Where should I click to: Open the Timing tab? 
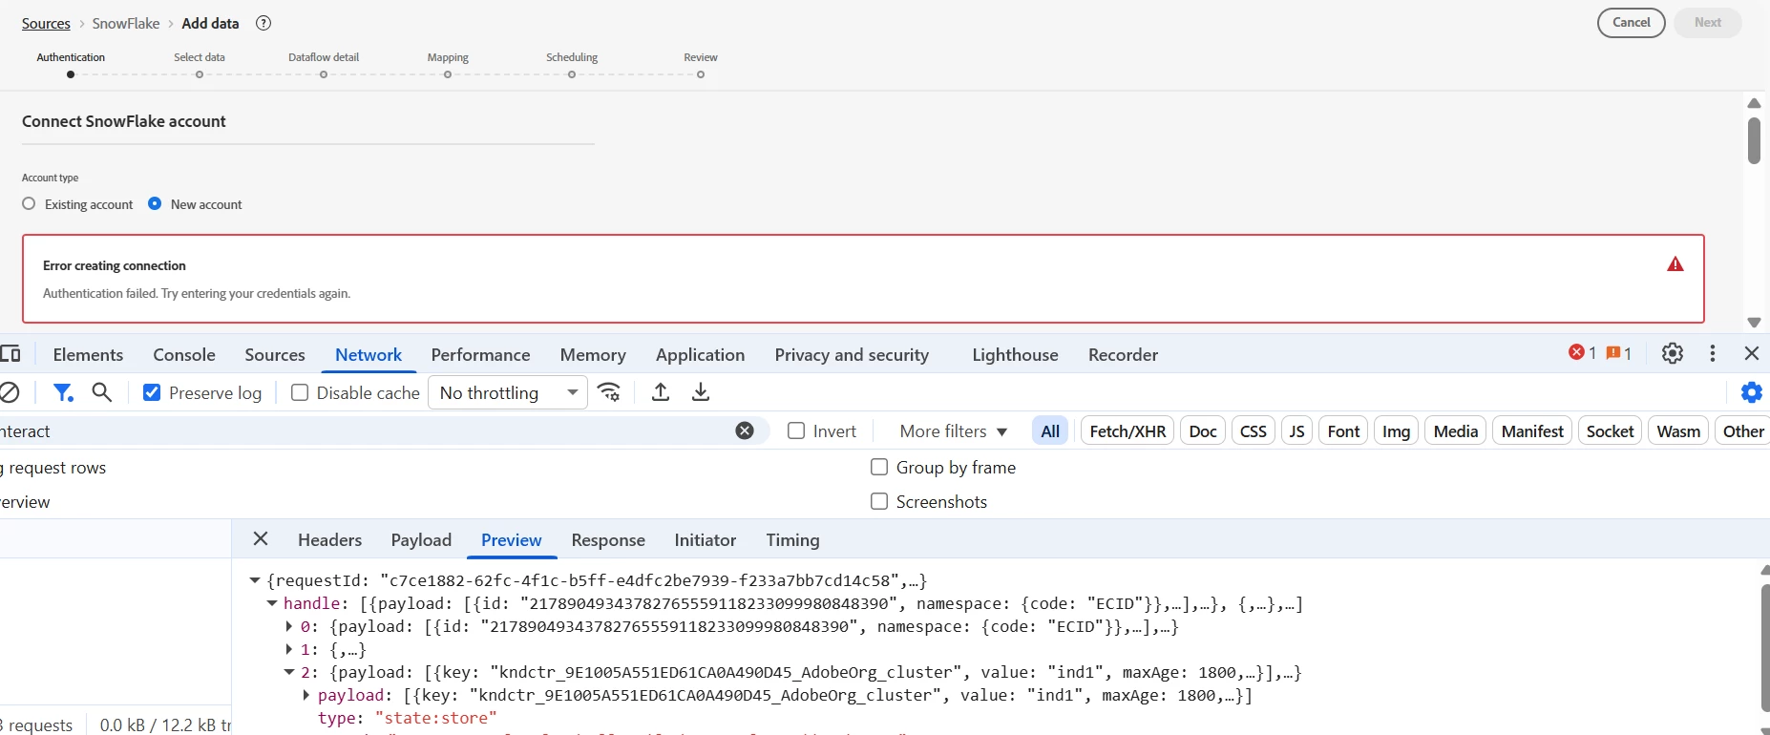tap(792, 539)
